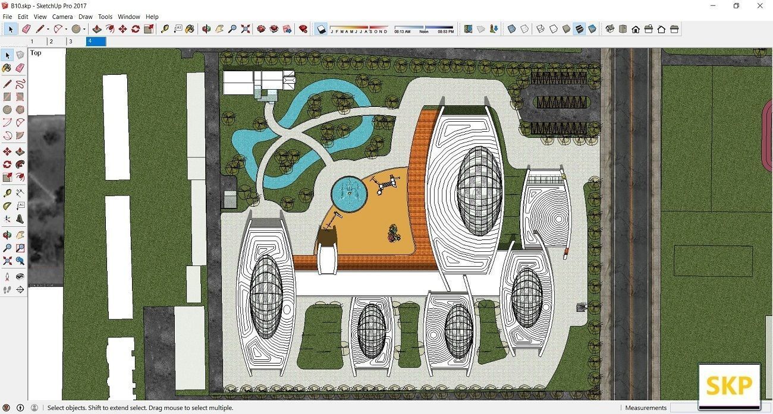Image resolution: width=773 pixels, height=414 pixels.
Task: Enable Shaded face style
Action: pos(567,29)
